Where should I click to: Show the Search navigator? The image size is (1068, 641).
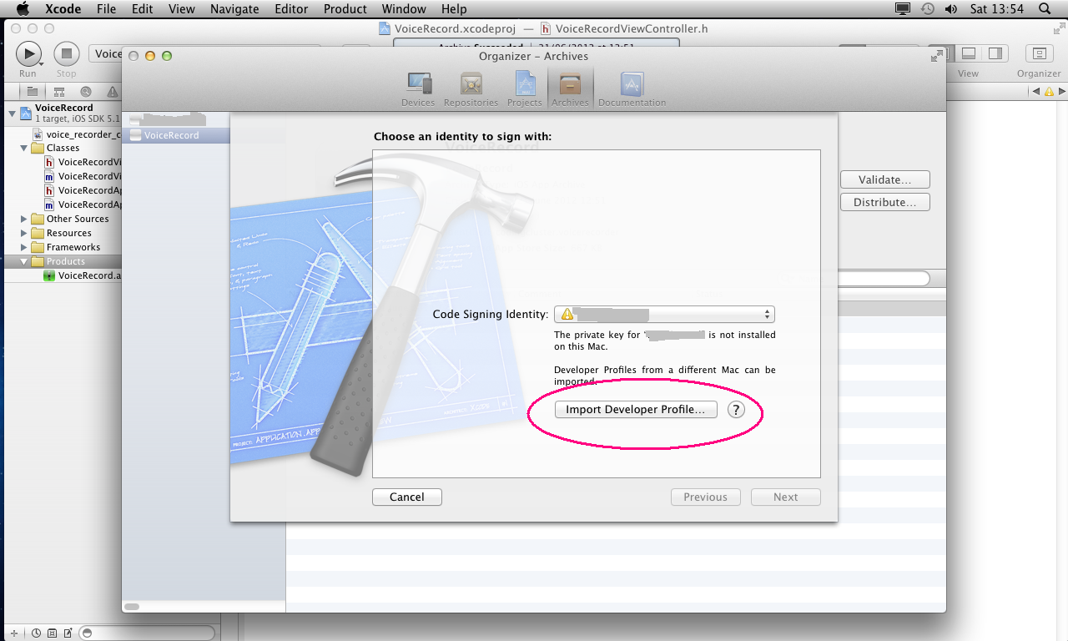pos(86,92)
